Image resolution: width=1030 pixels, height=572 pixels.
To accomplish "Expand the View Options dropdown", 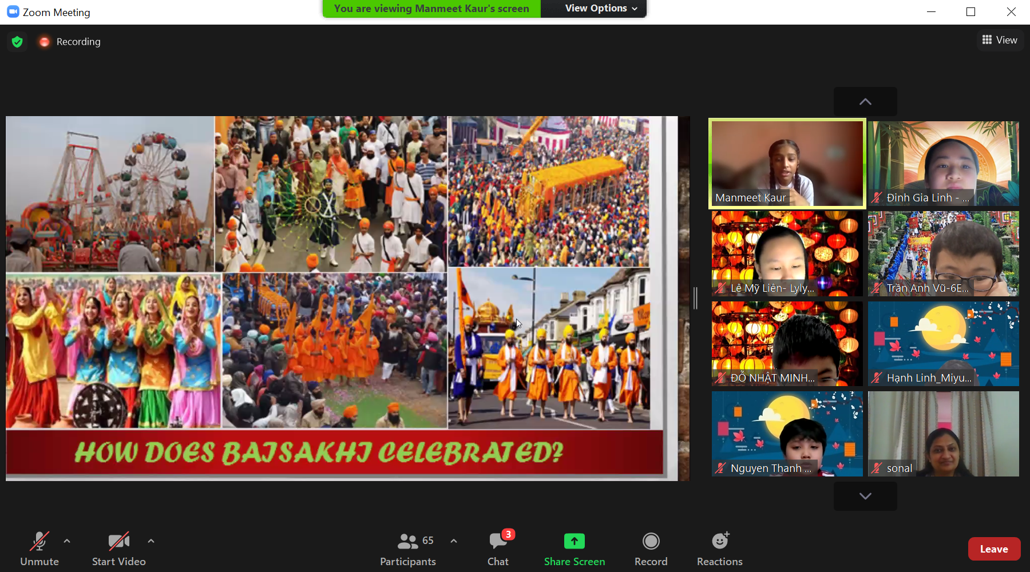I will (x=600, y=9).
